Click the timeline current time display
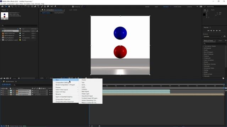The height and width of the screenshot is (127, 227). pos(6,85)
